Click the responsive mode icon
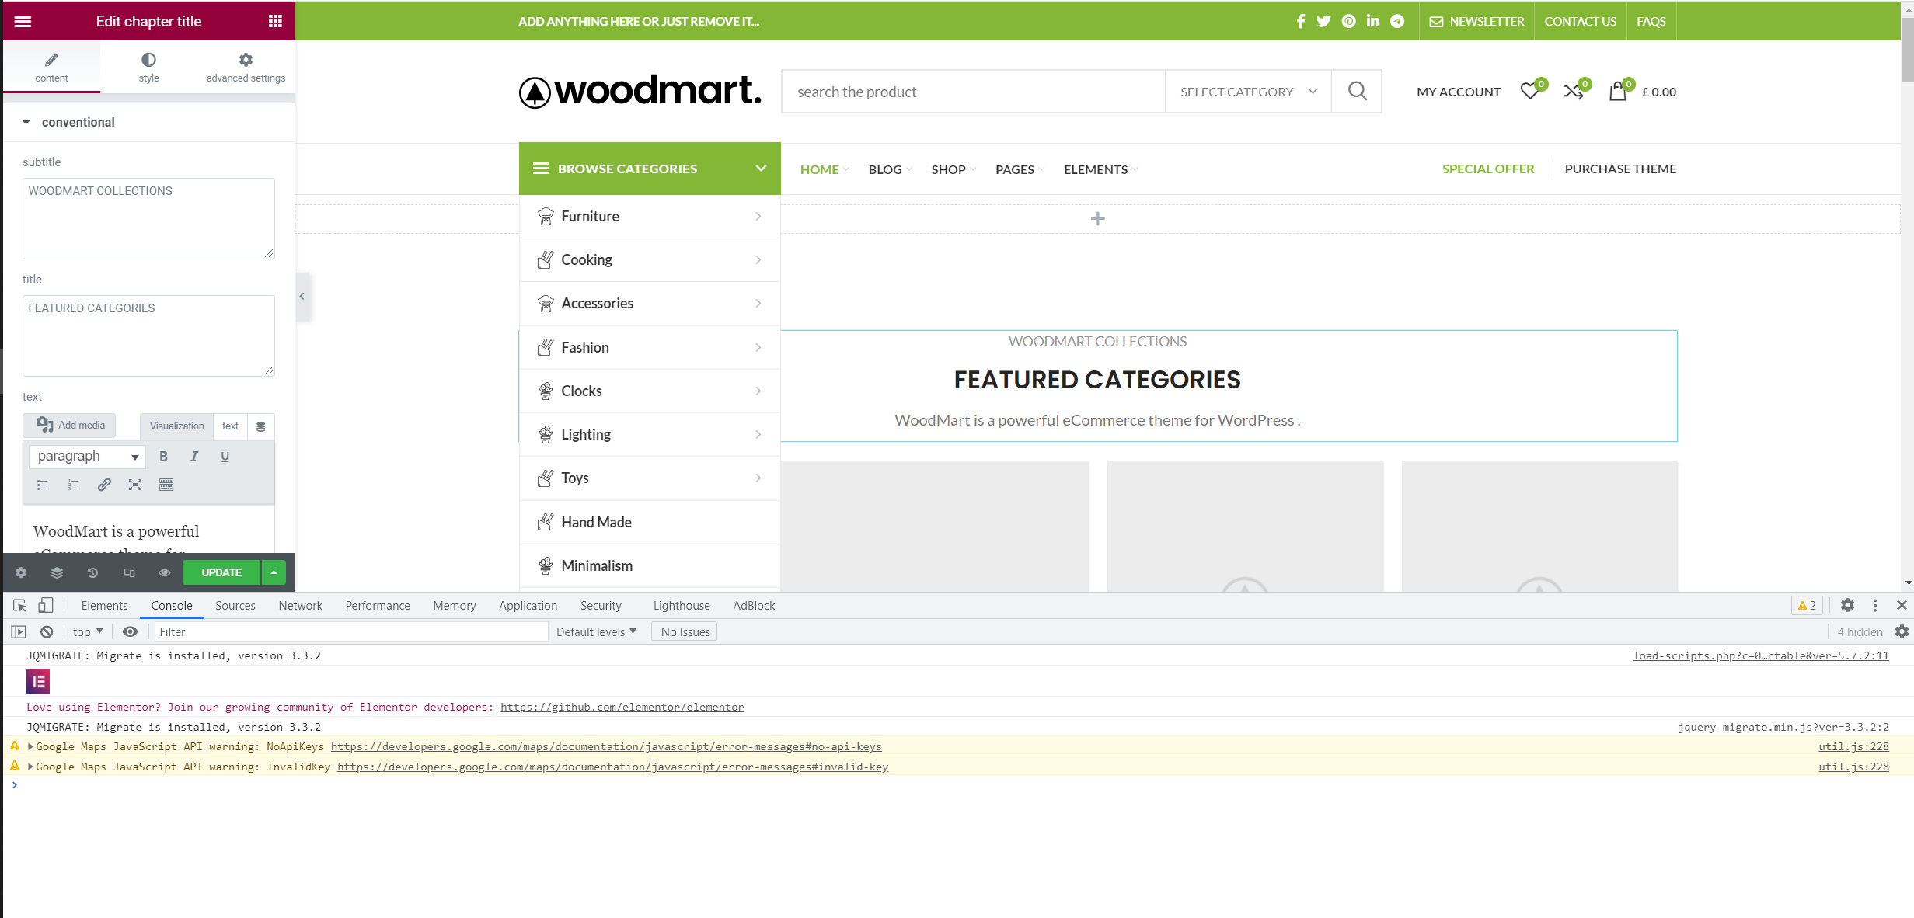The image size is (1914, 918). click(x=129, y=572)
